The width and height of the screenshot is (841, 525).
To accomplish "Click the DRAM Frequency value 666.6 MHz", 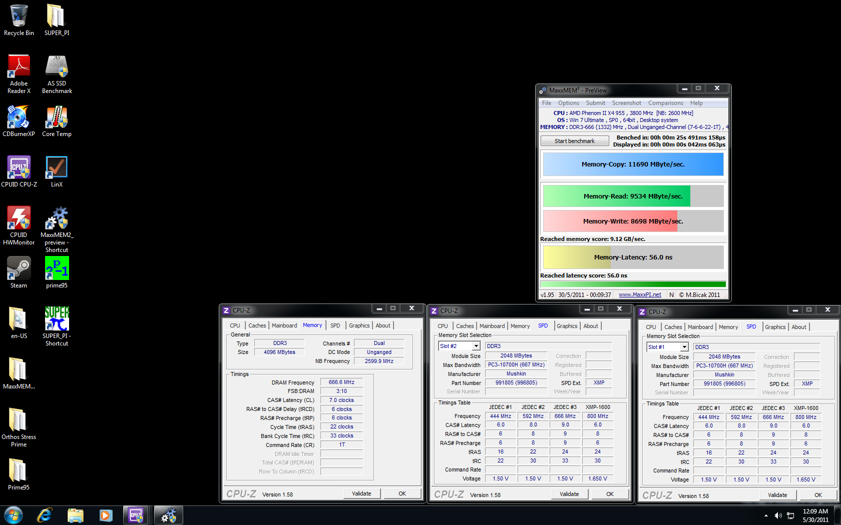I will [x=341, y=382].
